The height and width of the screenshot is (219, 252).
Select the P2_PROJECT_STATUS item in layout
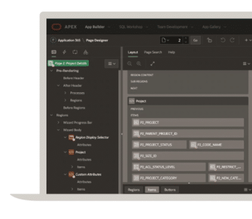pos(159,145)
